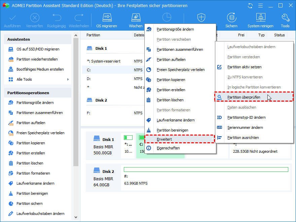Click the Partition column header
This screenshot has width=296, height=222.
(x=93, y=35)
